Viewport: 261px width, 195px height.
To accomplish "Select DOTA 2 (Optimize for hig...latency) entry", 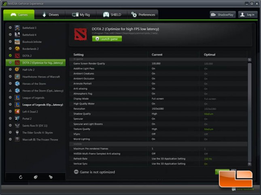I will click(x=36, y=63).
